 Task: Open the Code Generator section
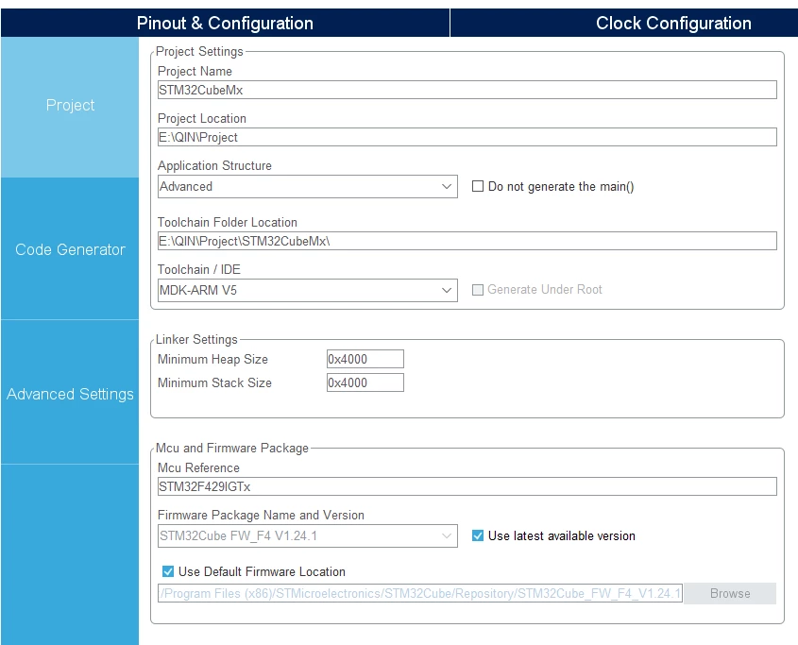coord(70,249)
